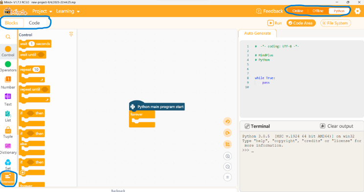Select the Number category icon
Image resolution: width=364 pixels, height=192 pixels.
coord(8,80)
